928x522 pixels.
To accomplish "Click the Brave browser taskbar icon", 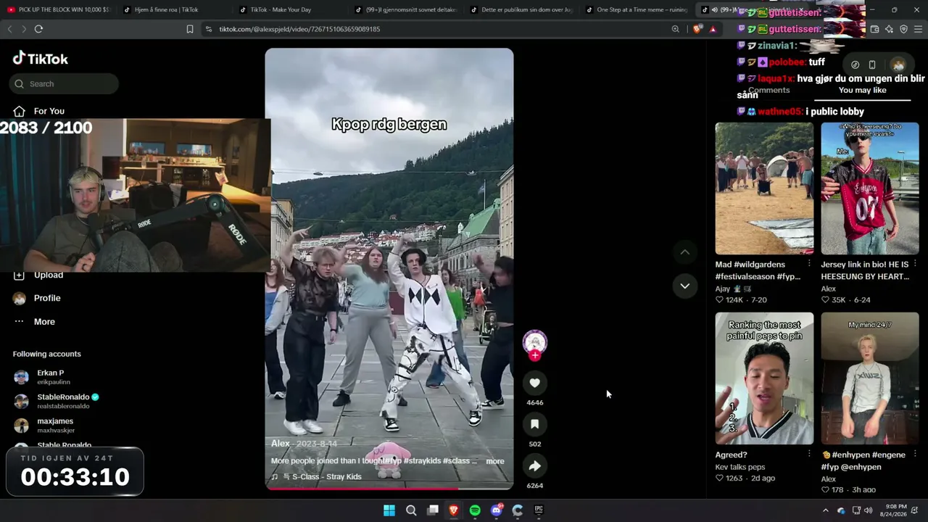I will [x=454, y=510].
